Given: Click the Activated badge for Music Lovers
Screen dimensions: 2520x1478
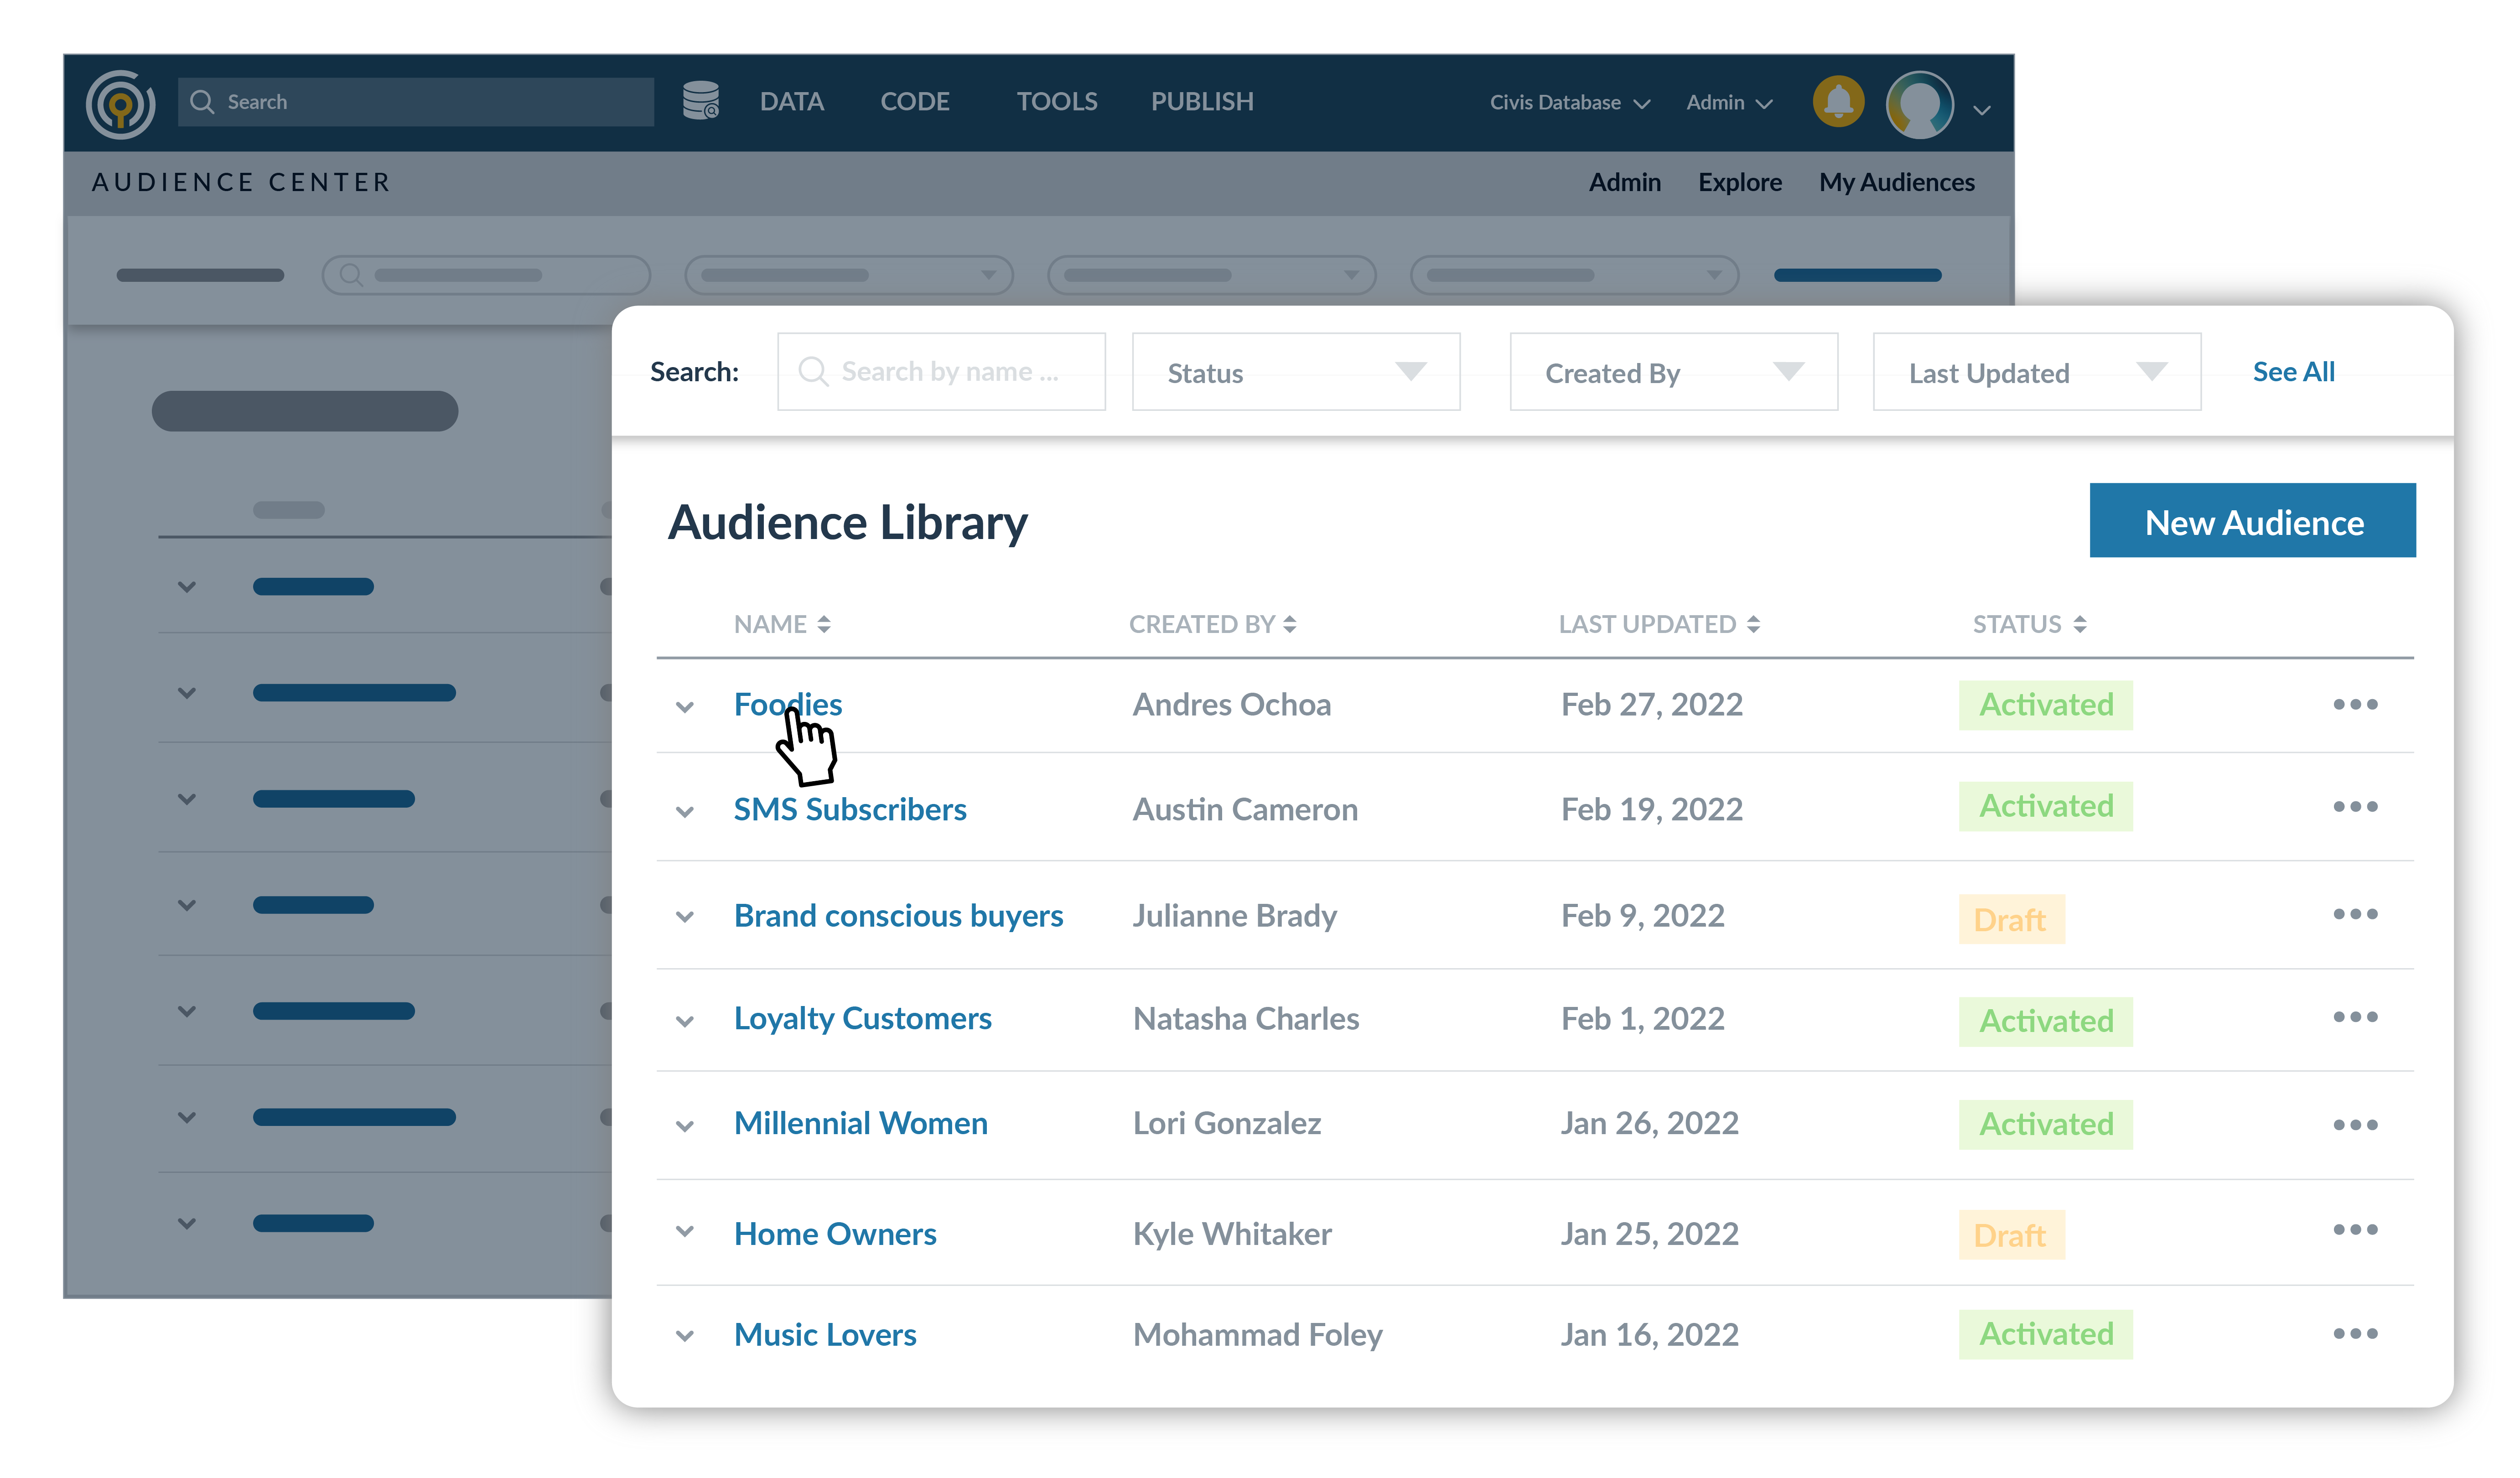Looking at the screenshot, I should (2046, 1334).
